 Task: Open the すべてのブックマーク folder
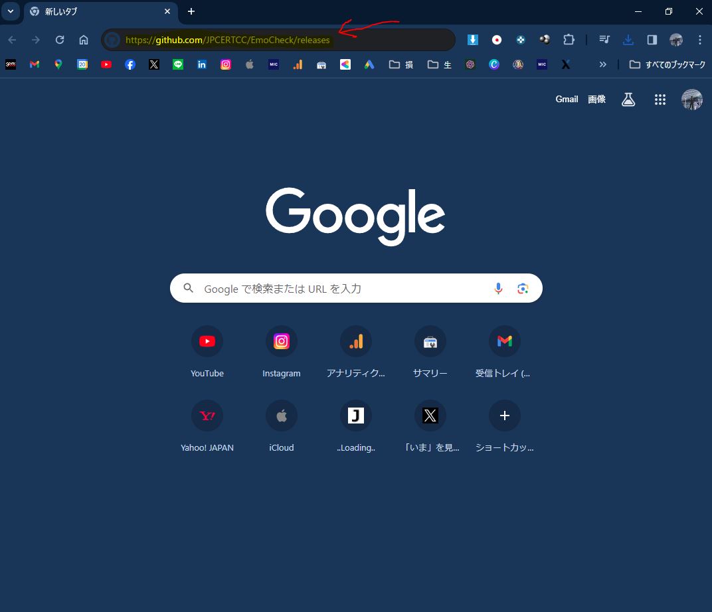pyautogui.click(x=667, y=64)
